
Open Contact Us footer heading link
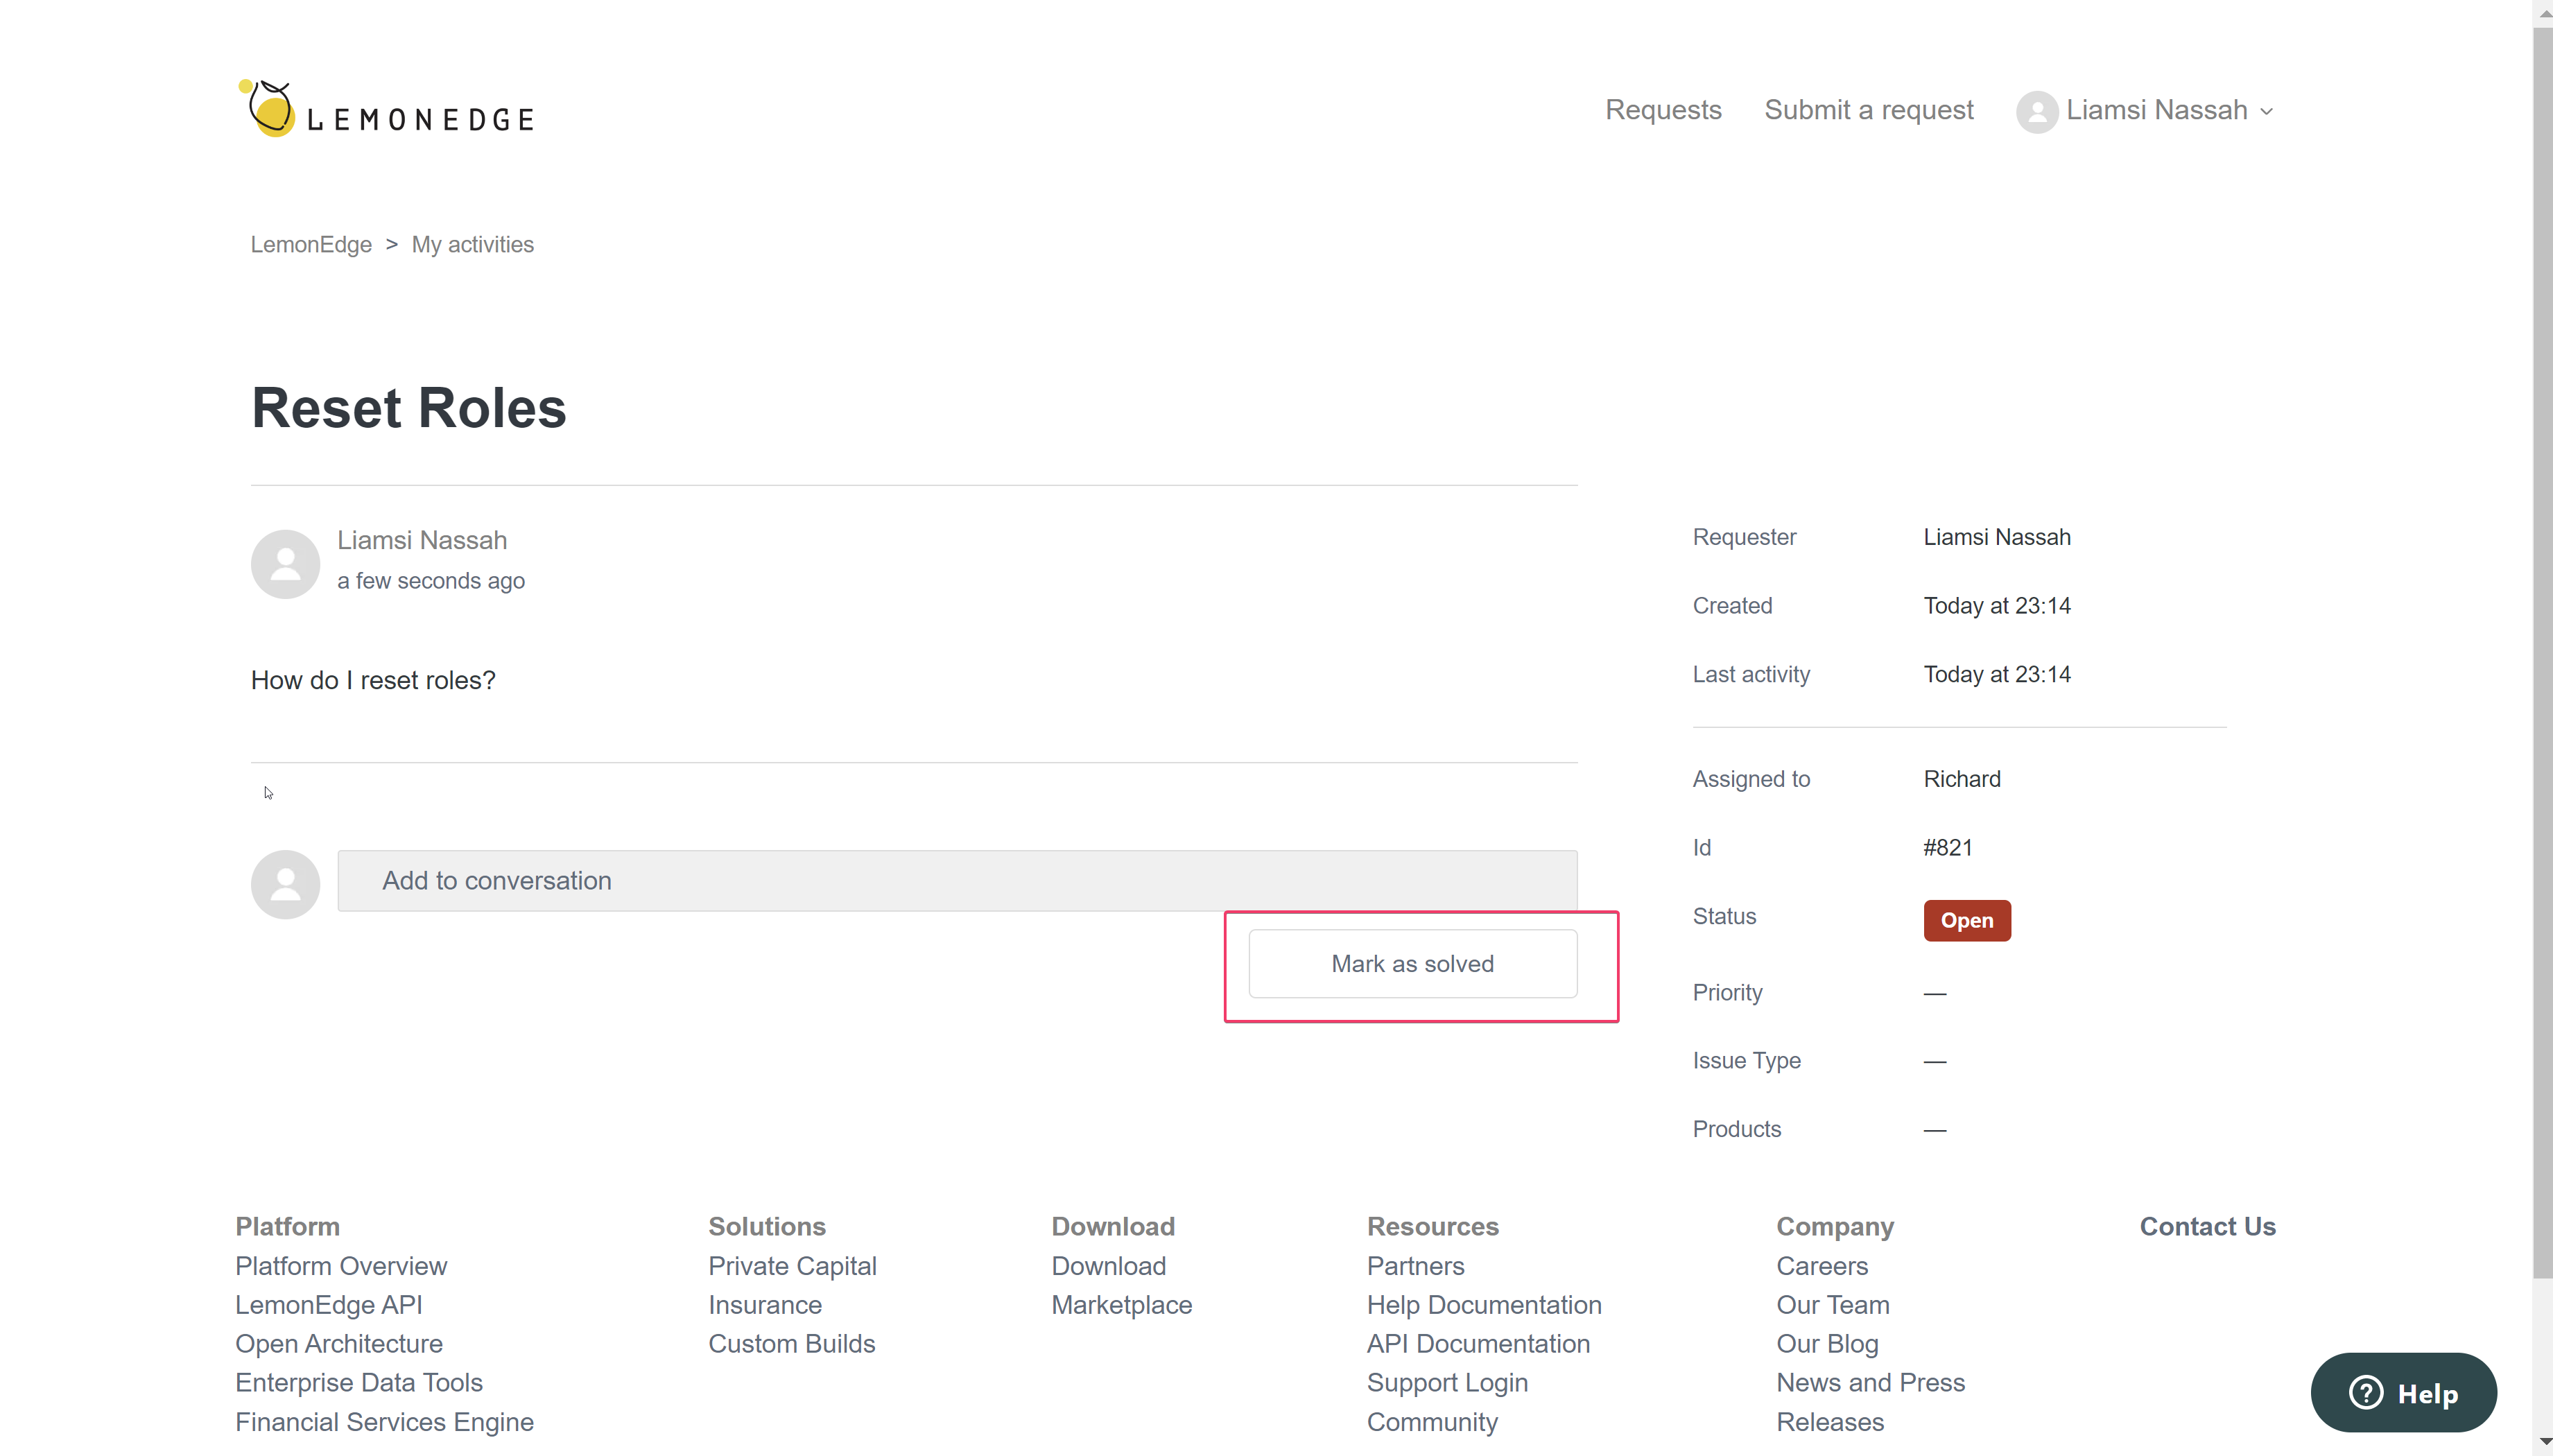[2207, 1226]
